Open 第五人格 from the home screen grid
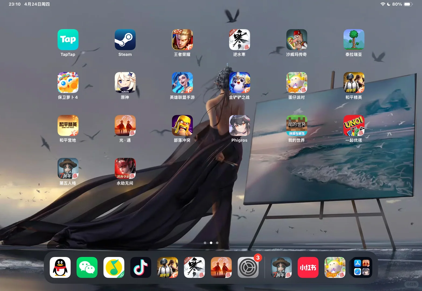422x291 pixels. 68,168
